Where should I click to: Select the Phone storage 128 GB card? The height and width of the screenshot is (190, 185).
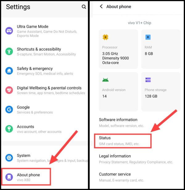tap(161, 92)
